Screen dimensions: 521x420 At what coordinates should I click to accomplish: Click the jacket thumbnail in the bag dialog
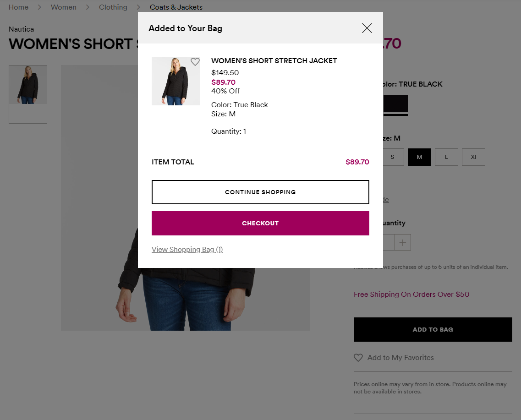click(x=175, y=82)
